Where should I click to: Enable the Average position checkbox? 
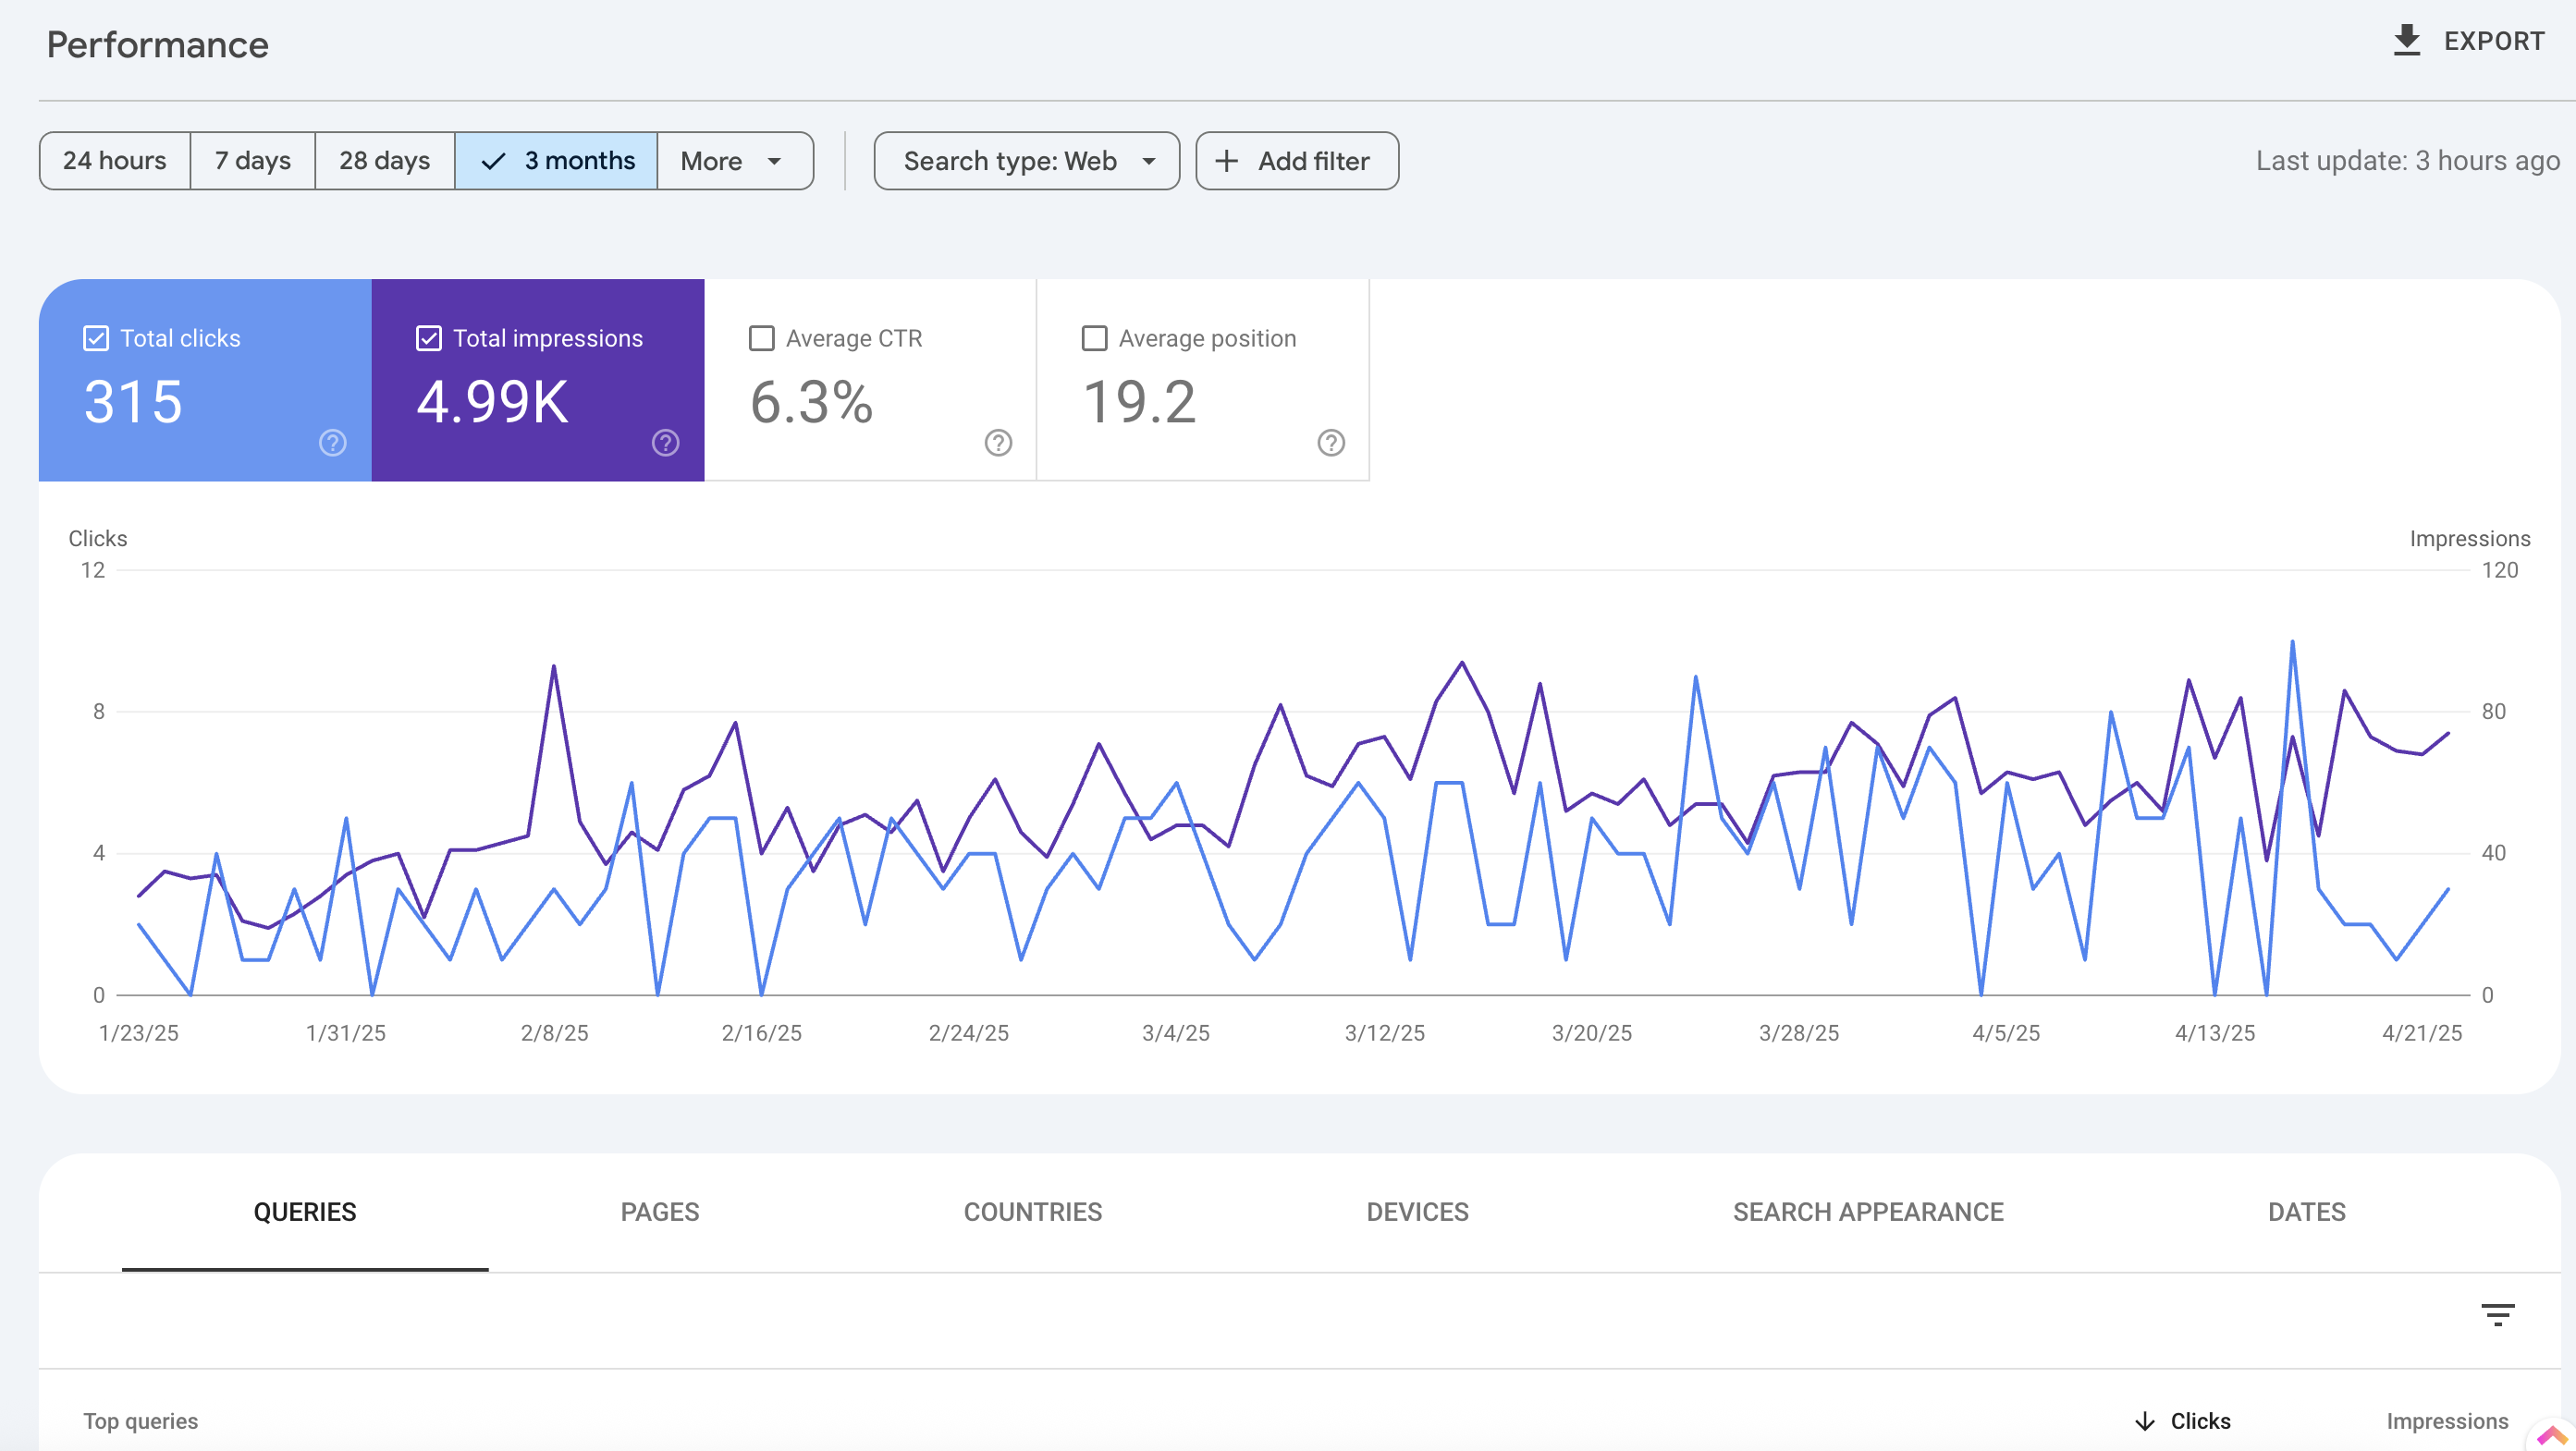1094,339
